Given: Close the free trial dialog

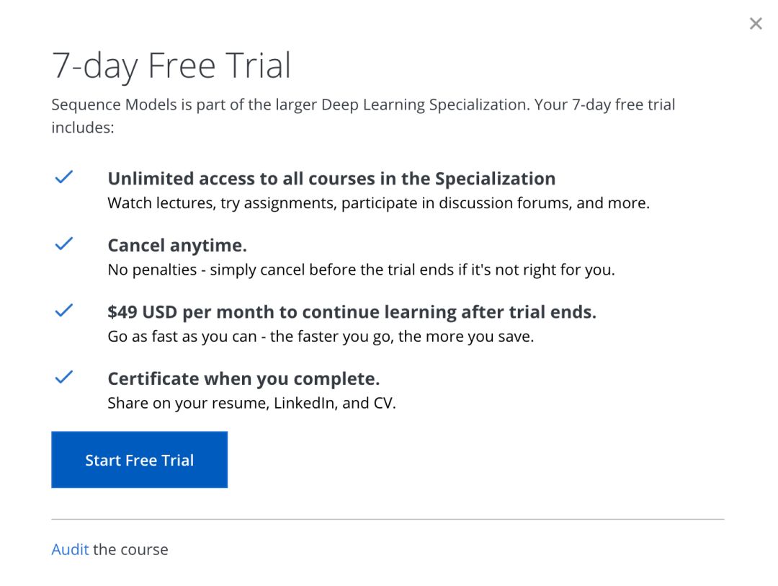Looking at the screenshot, I should tap(755, 24).
